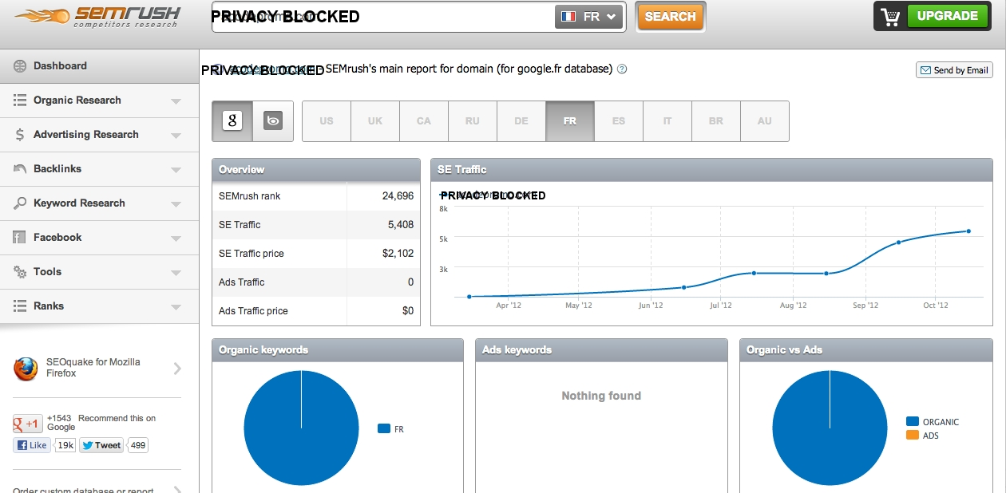The image size is (1006, 493).
Task: Expand the Facebook menu arrow
Action: click(x=176, y=239)
